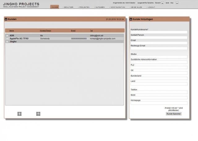The width and height of the screenshot is (198, 141).
Task: Click the Land input field
Action: (x=159, y=84)
